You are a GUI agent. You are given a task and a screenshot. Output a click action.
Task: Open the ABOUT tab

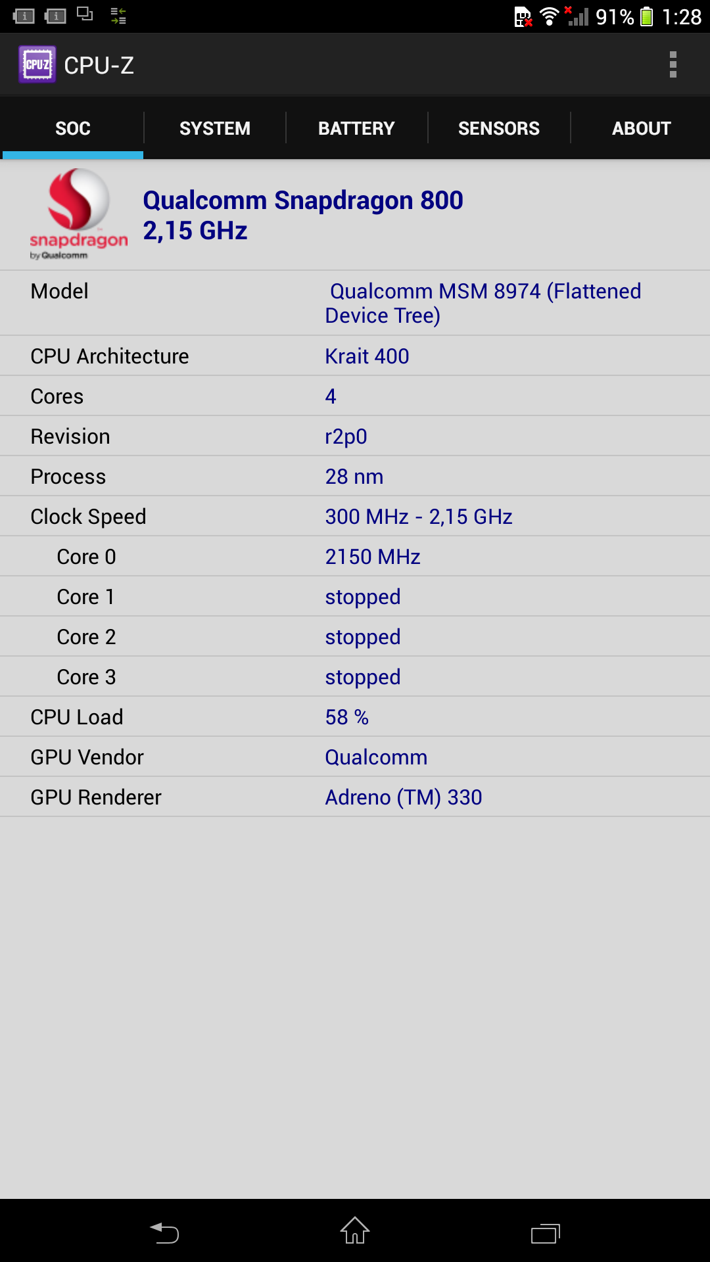pyautogui.click(x=641, y=128)
